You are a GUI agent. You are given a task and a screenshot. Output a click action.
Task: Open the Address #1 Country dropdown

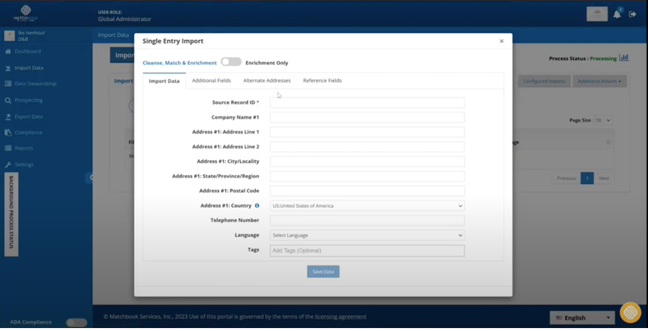(367, 206)
